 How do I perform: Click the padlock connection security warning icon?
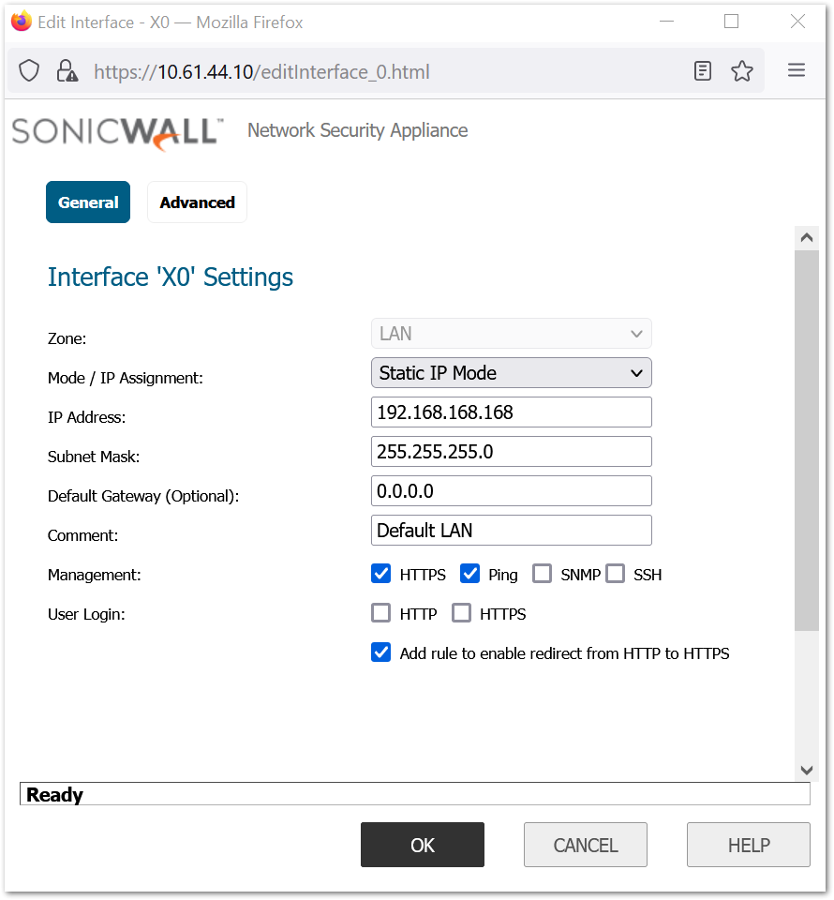[67, 71]
